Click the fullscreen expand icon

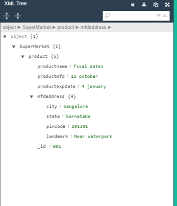(167, 5)
